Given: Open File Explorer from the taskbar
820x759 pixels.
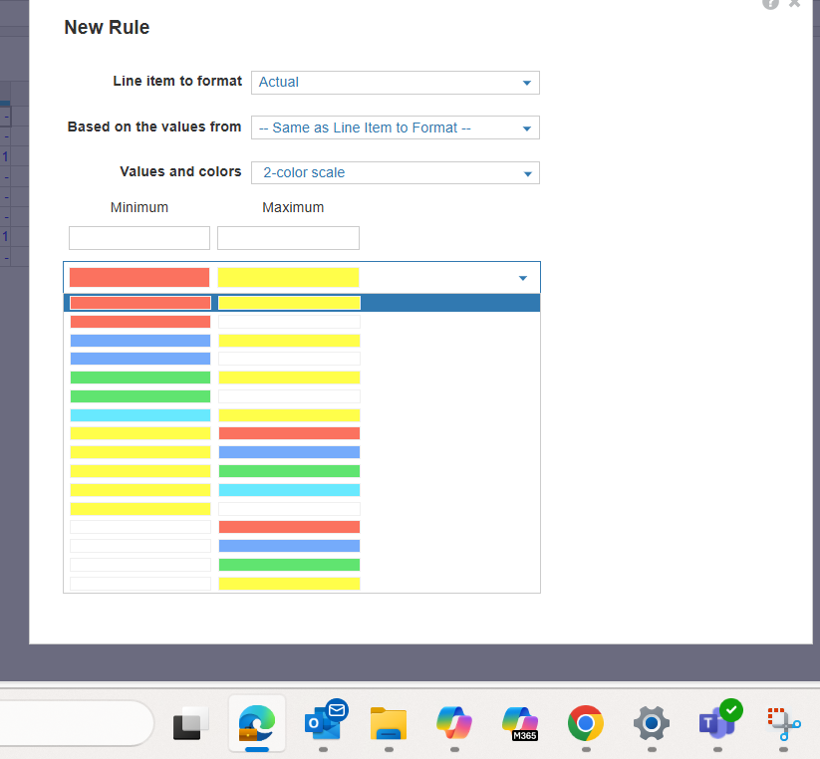Looking at the screenshot, I should [x=389, y=724].
